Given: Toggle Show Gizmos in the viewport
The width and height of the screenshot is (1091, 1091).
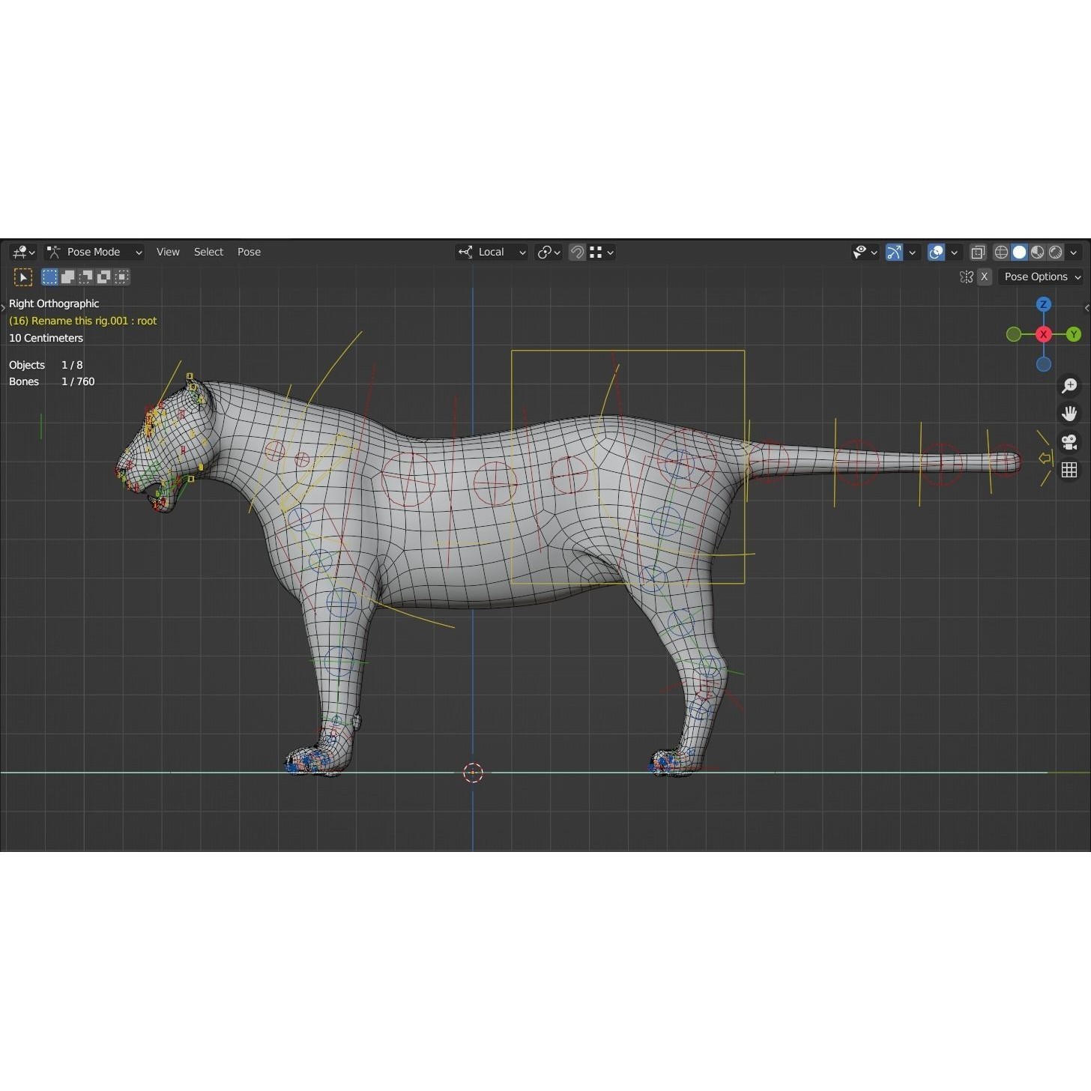Looking at the screenshot, I should pyautogui.click(x=894, y=252).
